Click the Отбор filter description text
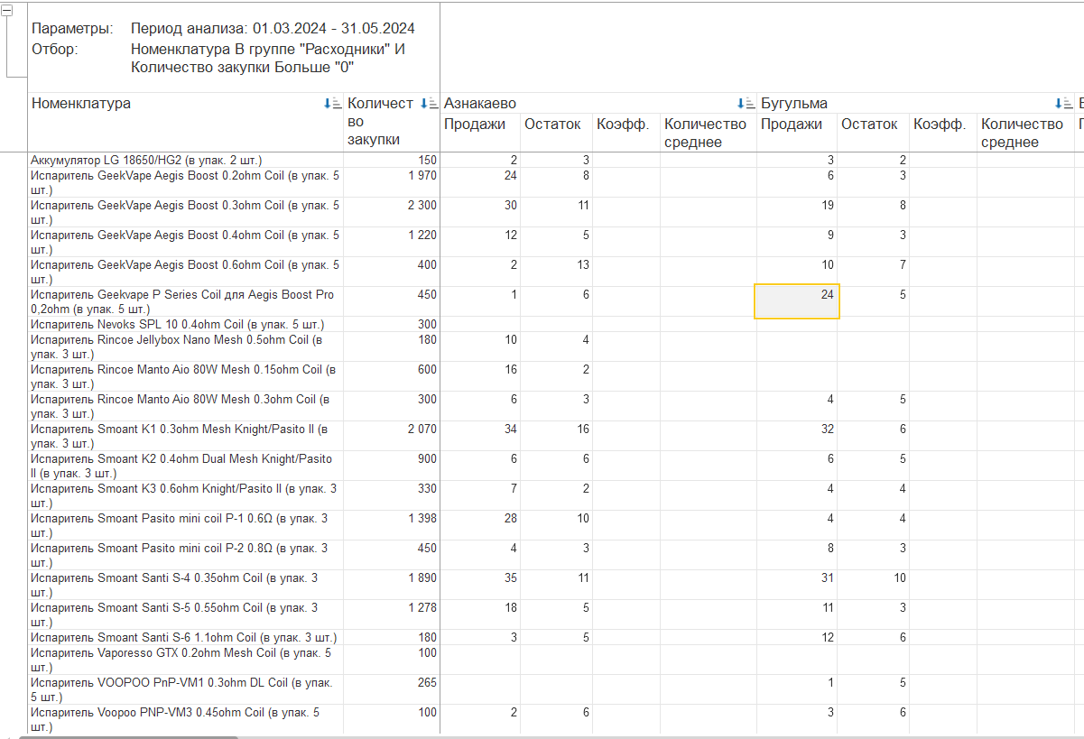This screenshot has width=1084, height=739. pyautogui.click(x=268, y=58)
